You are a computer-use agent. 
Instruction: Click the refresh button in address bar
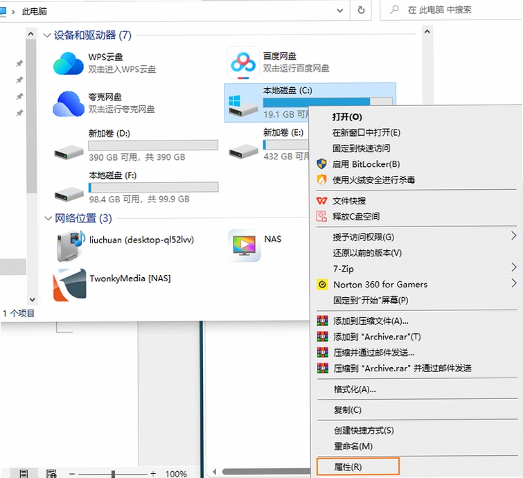pos(361,10)
